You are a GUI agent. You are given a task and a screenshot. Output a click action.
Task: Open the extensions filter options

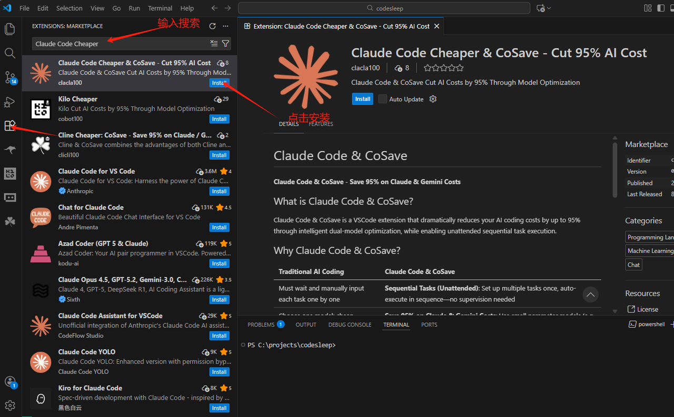click(x=225, y=44)
